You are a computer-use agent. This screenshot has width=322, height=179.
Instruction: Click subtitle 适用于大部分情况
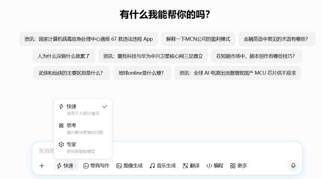83,114
